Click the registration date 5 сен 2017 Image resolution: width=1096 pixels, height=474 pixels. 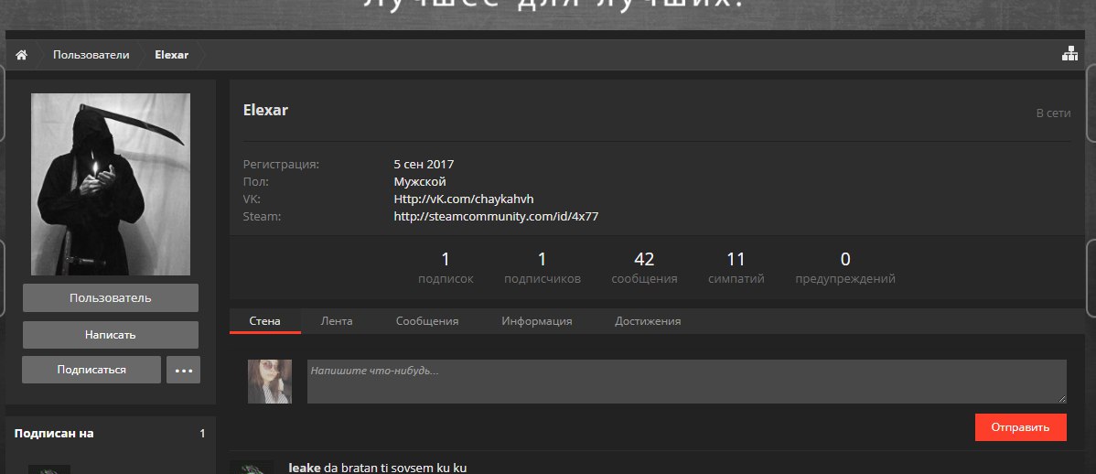click(x=424, y=165)
